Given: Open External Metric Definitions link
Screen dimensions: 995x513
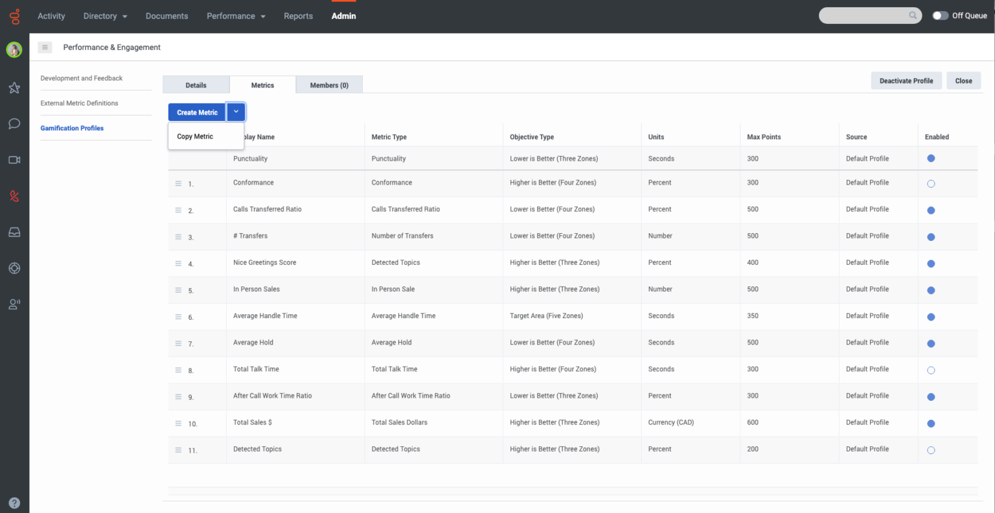Looking at the screenshot, I should click(79, 103).
